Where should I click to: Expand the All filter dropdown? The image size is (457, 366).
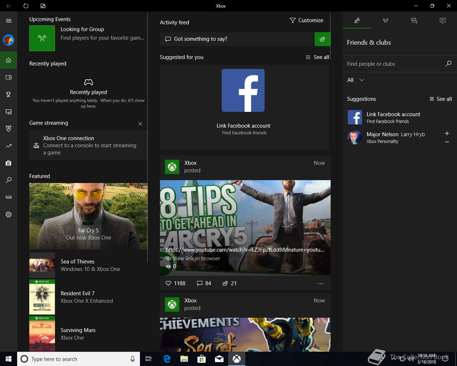(x=356, y=80)
